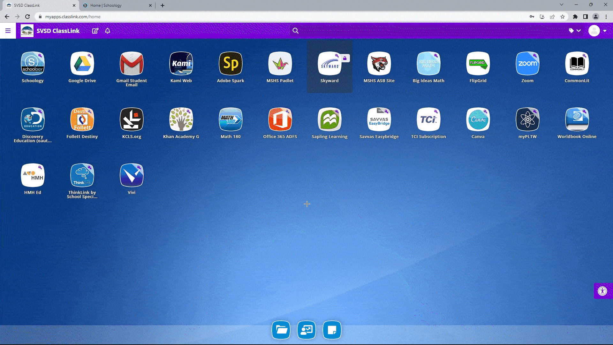
Task: Open MSHS Padlet
Action: (x=280, y=64)
